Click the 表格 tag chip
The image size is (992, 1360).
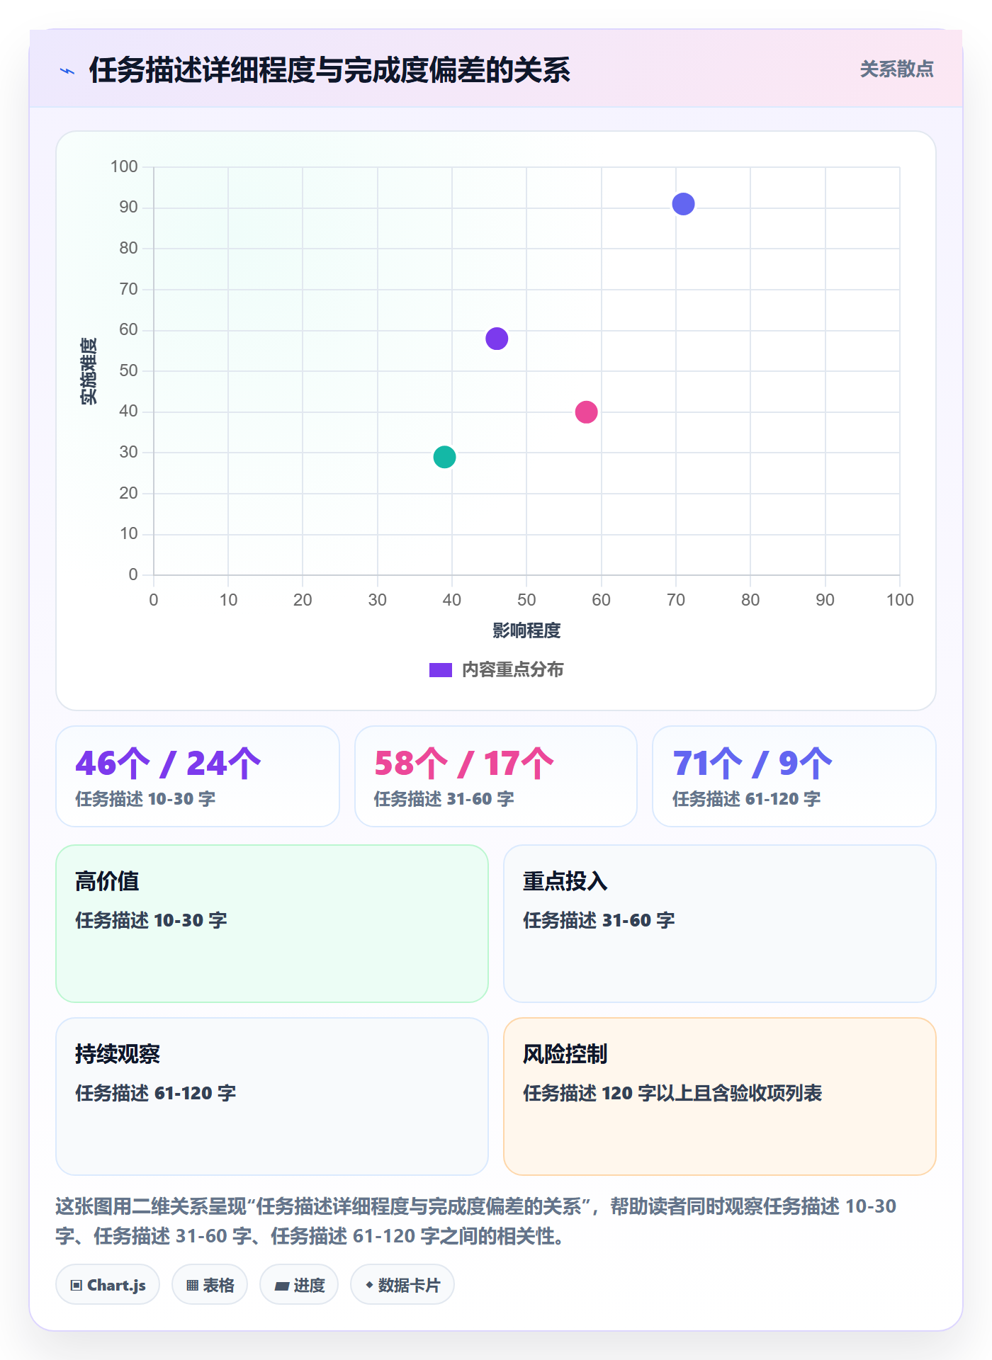(210, 1285)
